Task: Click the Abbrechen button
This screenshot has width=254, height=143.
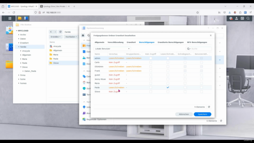Action: [184, 114]
